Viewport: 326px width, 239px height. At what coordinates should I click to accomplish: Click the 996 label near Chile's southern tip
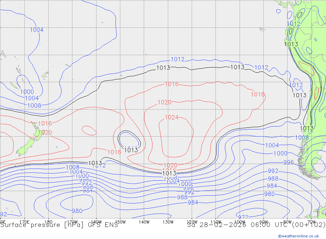pos(289,162)
